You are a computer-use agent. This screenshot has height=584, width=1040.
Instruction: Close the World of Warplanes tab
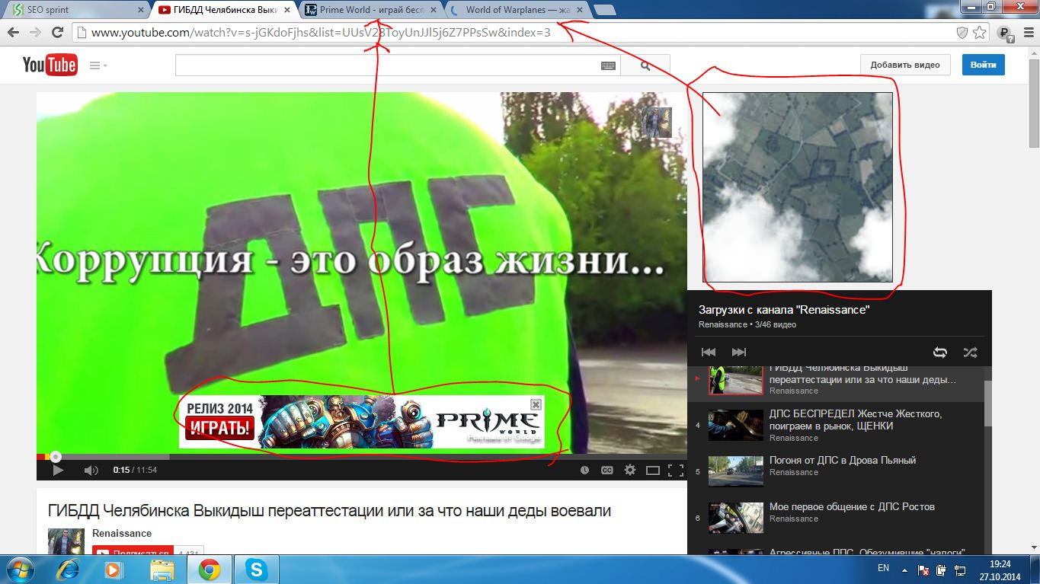[580, 10]
